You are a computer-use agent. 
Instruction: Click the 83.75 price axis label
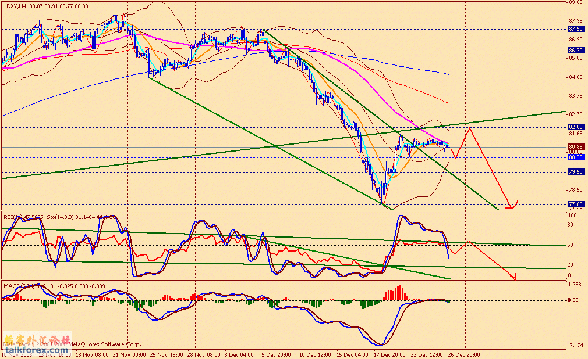click(576, 96)
